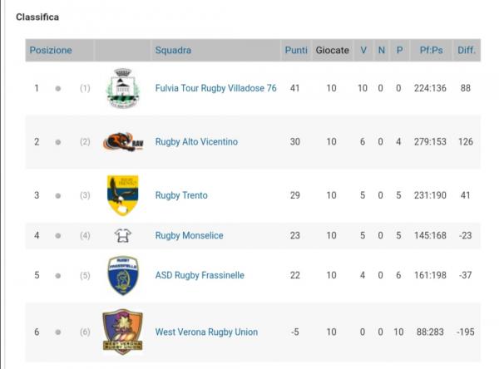The height and width of the screenshot is (369, 499).
Task: Select the Rugby Monselice team link
Action: pos(189,235)
